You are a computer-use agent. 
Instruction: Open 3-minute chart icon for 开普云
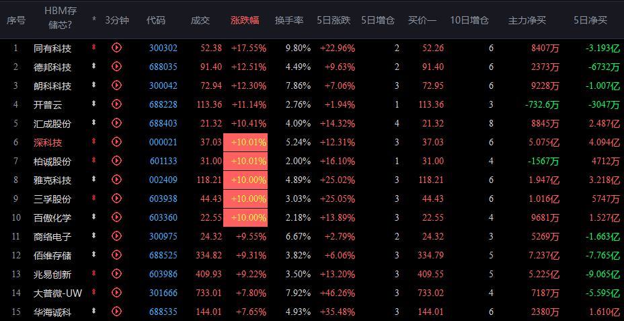tap(116, 104)
